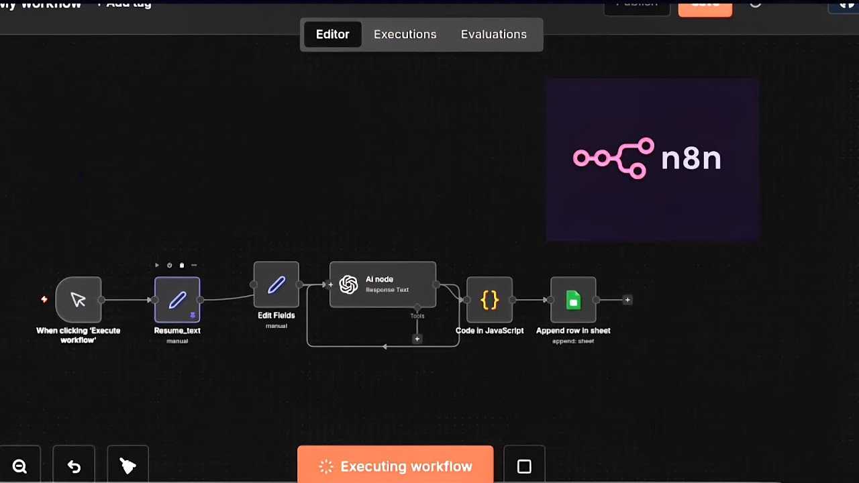
Task: Deactivate Resume_text node using power icon
Action: pos(169,266)
